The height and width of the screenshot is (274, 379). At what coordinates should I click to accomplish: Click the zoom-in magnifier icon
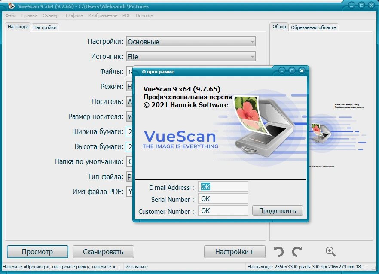coord(330,252)
